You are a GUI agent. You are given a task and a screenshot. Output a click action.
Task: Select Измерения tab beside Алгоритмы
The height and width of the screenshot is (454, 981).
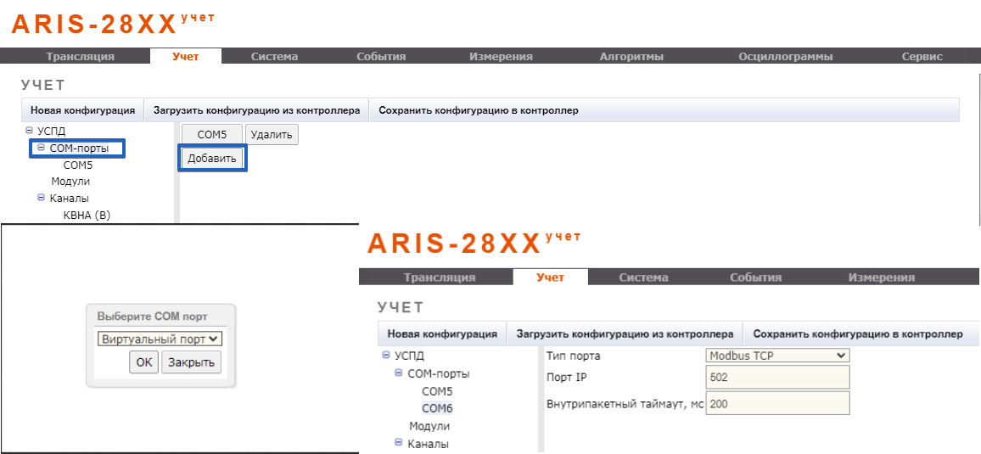(501, 57)
